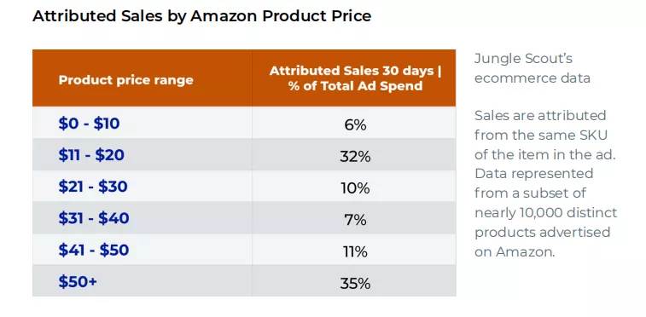The width and height of the screenshot is (646, 317).
Task: Select the $41 - $50 price range
Action: tap(94, 250)
